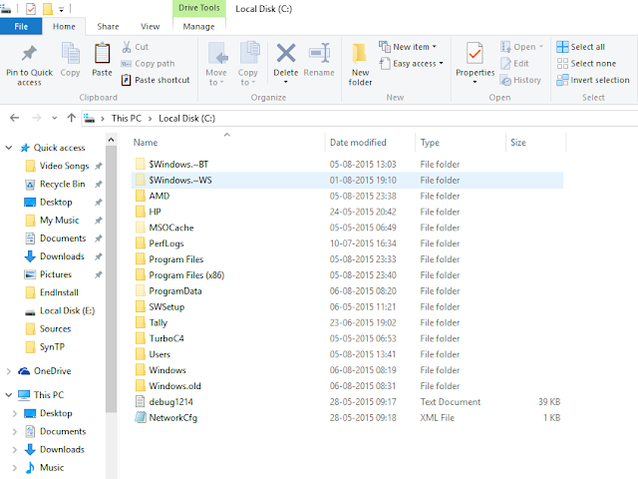
Task: Open the Open button dropdown arrow
Action: coord(541,47)
